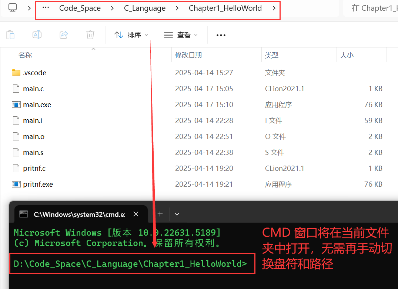Expand chevron after Code_Space
The height and width of the screenshot is (289, 398).
click(x=112, y=8)
